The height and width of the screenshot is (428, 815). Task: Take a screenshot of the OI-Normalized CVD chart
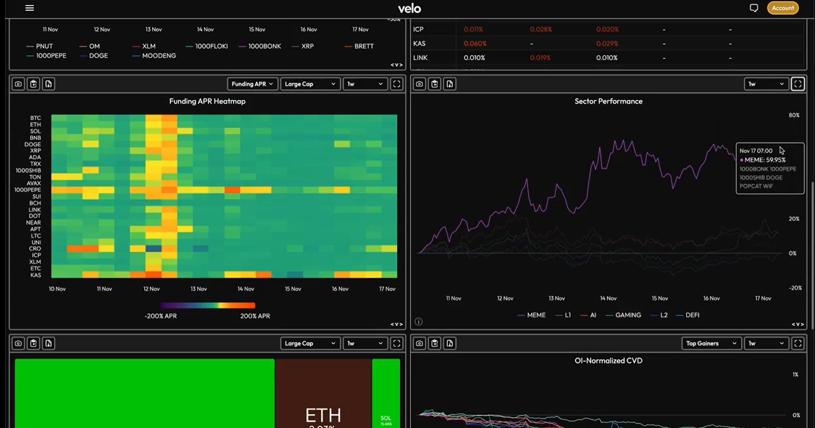[419, 343]
